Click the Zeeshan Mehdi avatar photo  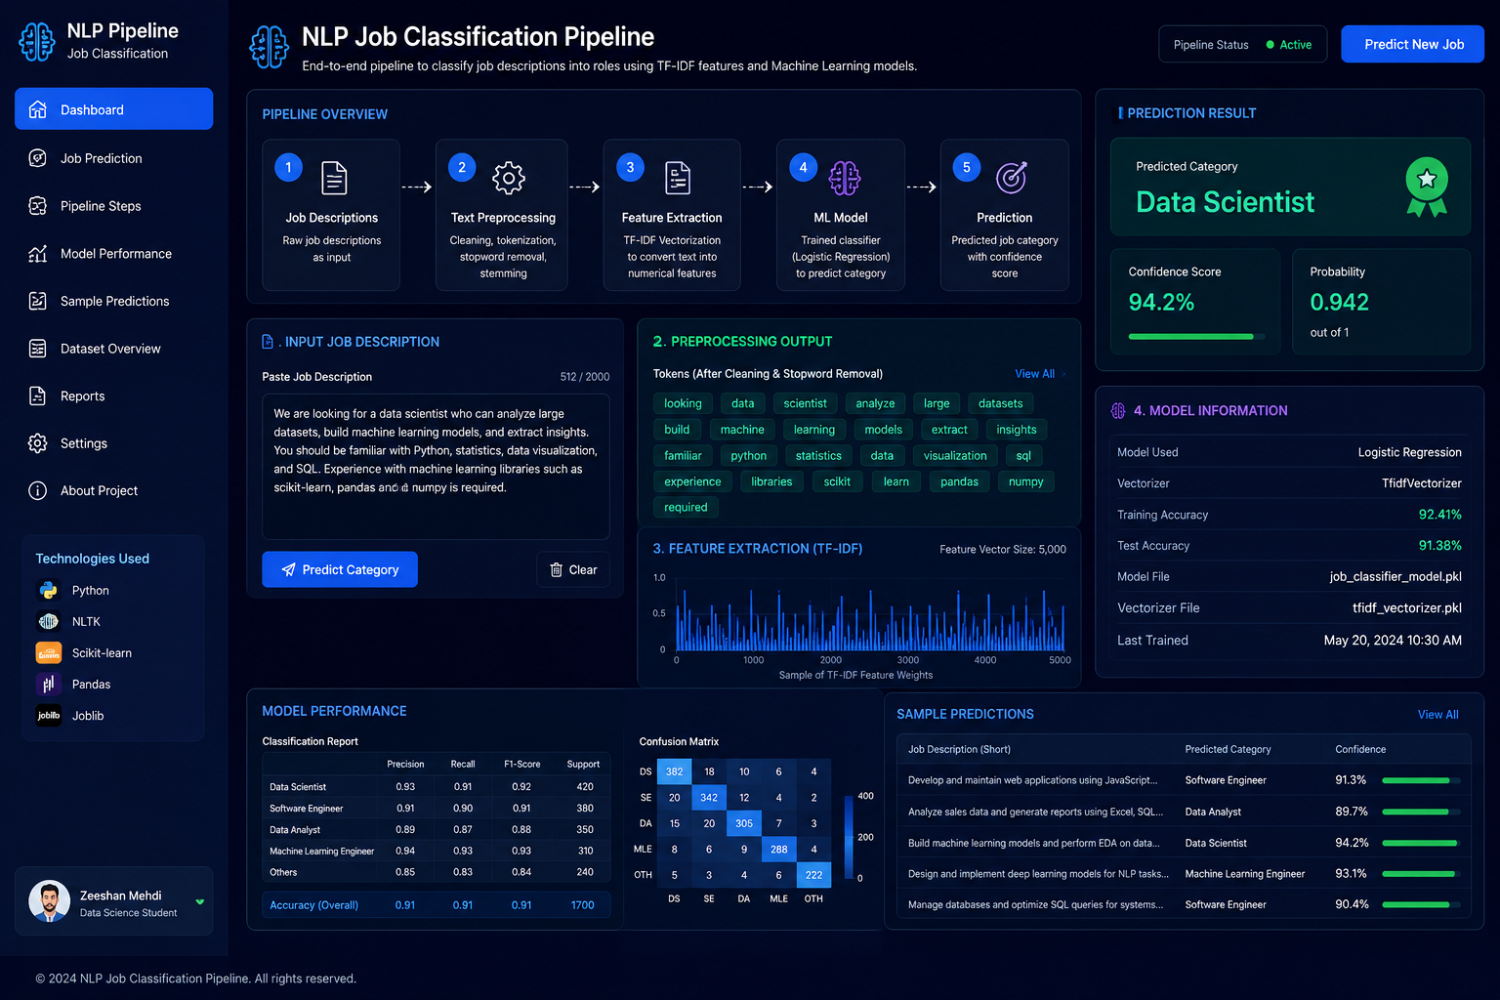[49, 900]
